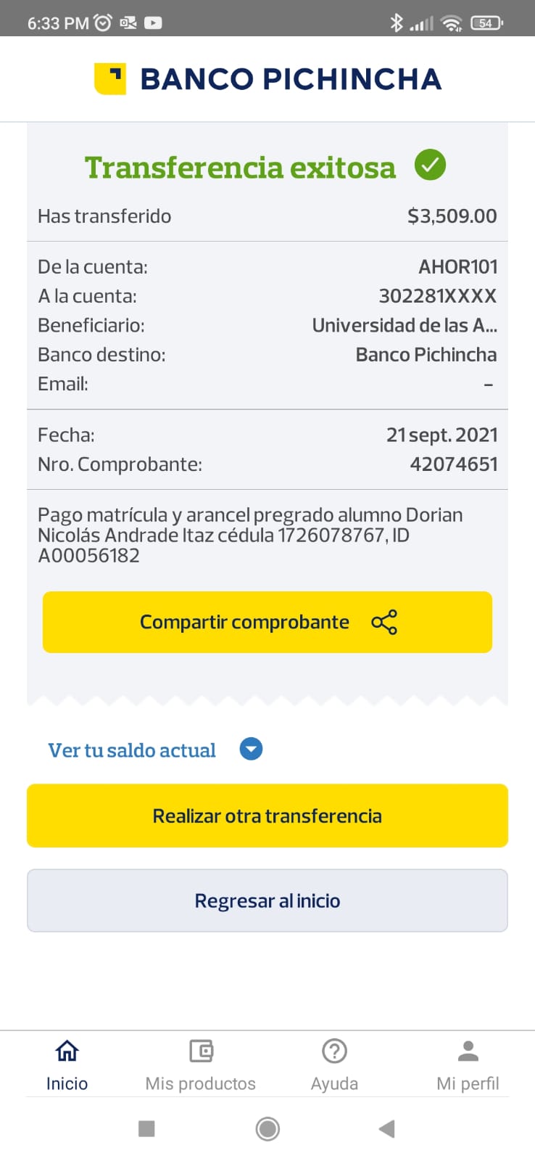Expand the saldo actual blue arrow

(x=251, y=749)
